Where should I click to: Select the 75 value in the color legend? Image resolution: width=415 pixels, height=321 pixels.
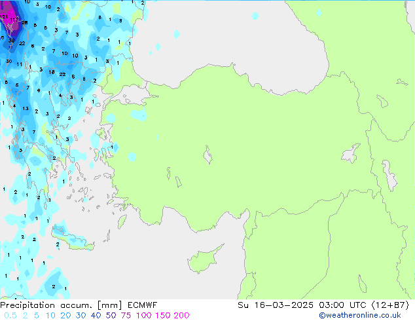click(x=126, y=316)
